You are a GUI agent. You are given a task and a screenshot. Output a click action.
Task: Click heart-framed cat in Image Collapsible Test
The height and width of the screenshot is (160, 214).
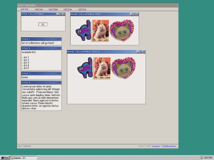point(122,30)
